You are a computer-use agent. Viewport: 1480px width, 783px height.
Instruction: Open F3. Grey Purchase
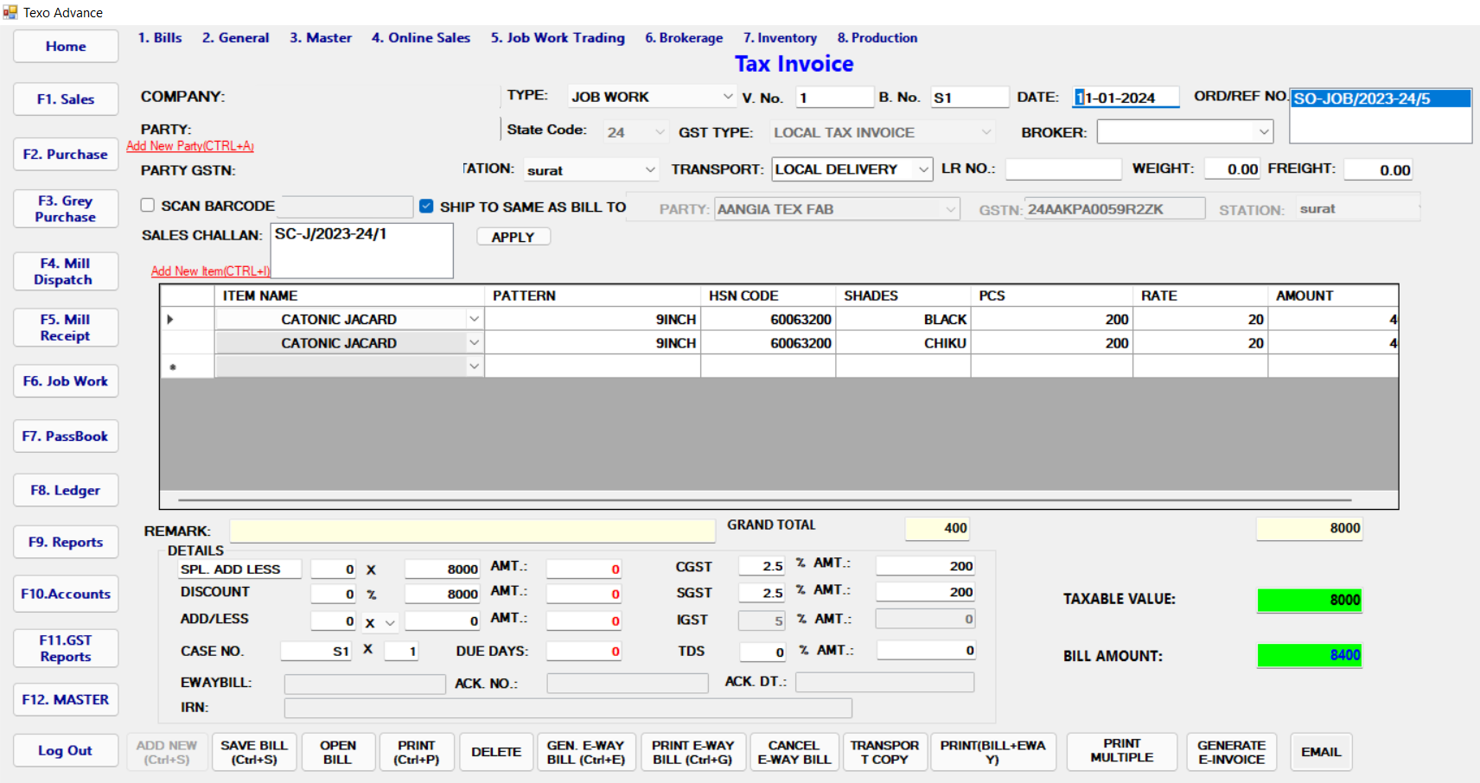coord(66,209)
